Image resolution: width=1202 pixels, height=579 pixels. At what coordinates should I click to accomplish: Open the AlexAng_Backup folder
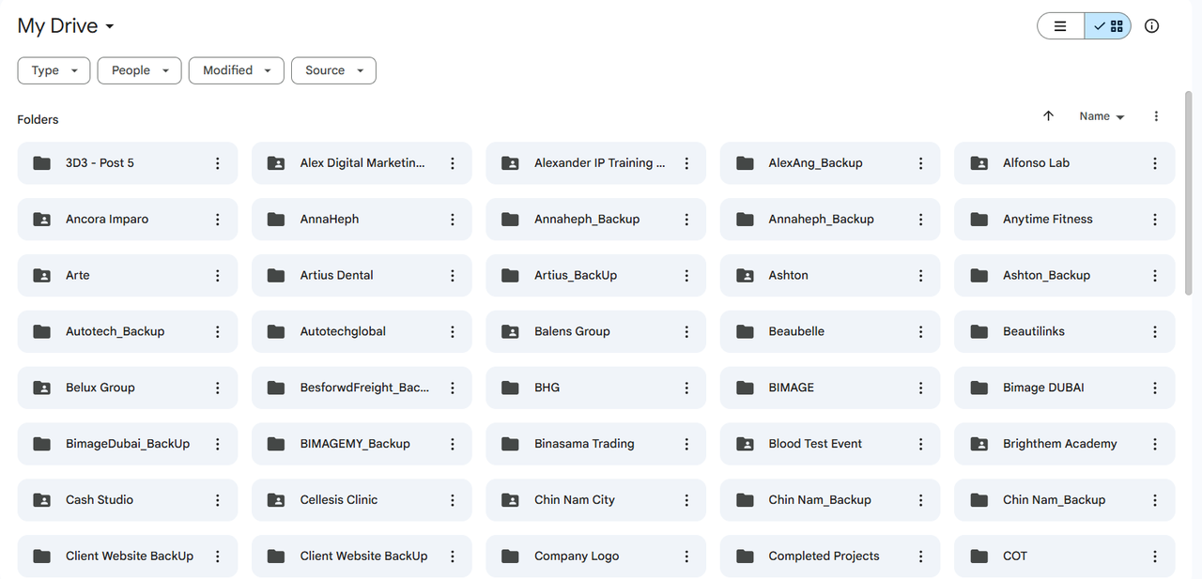(830, 163)
